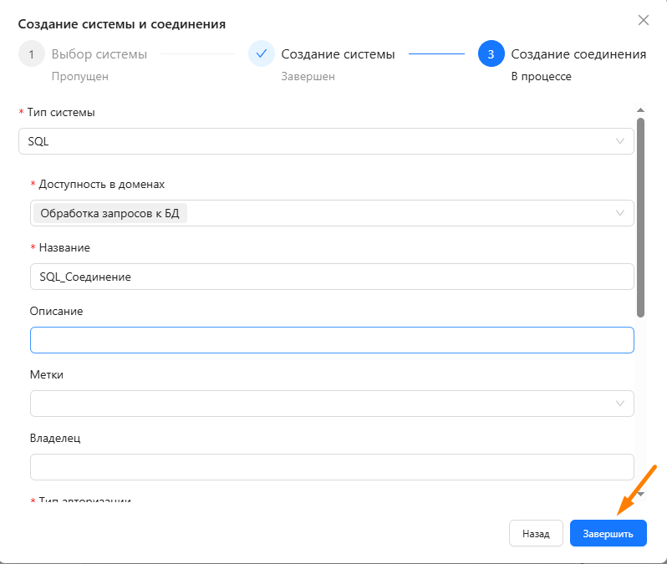Select the 'Выбор системы' step title
The height and width of the screenshot is (564, 667).
point(99,54)
